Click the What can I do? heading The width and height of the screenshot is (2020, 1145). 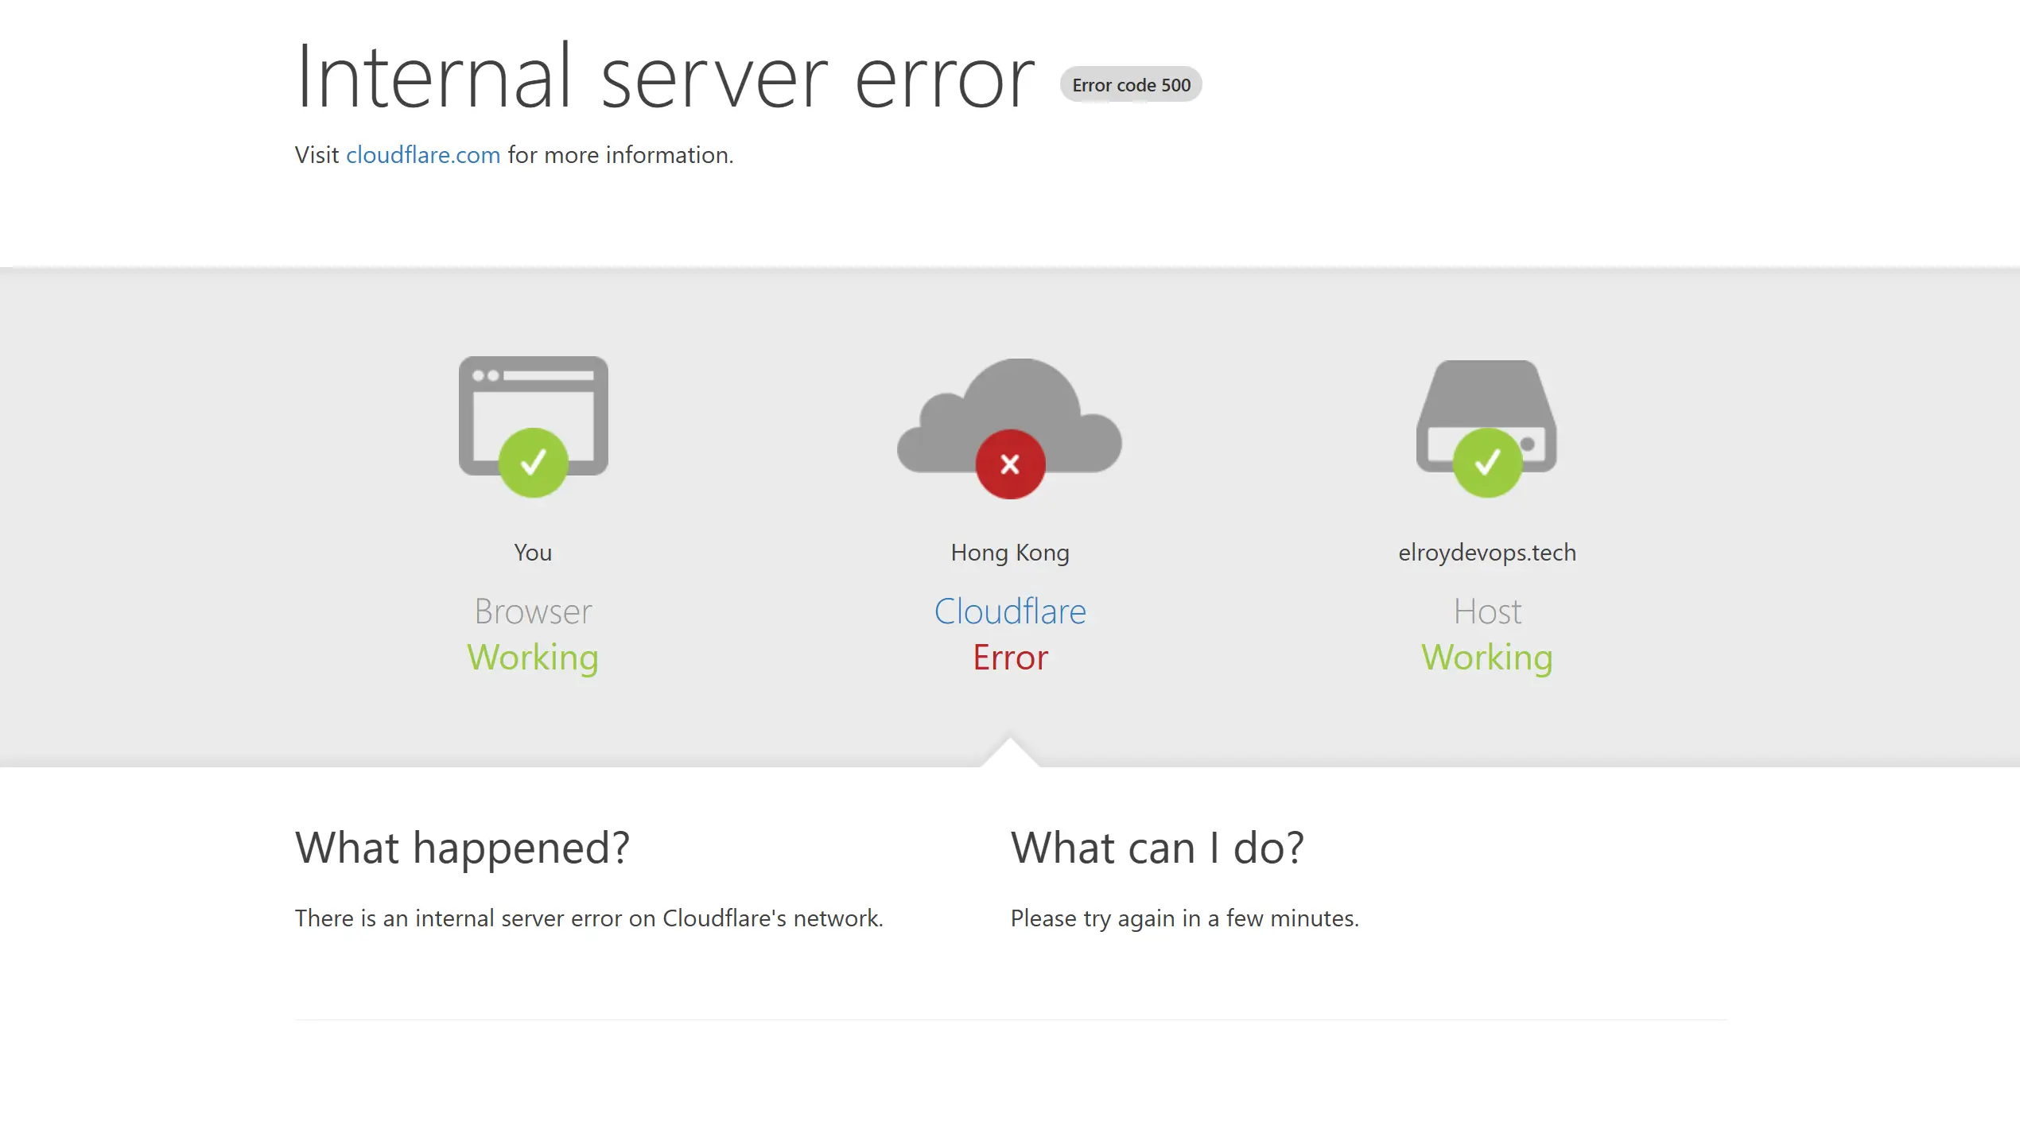click(x=1157, y=848)
